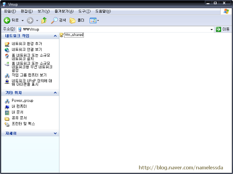233x174 pixels.
Task: Click the Windows flag logo
Action: click(226, 11)
